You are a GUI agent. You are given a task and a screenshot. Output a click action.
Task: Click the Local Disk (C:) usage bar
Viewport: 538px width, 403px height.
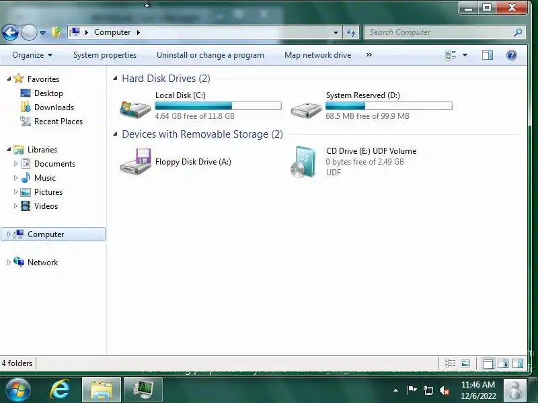[218, 106]
